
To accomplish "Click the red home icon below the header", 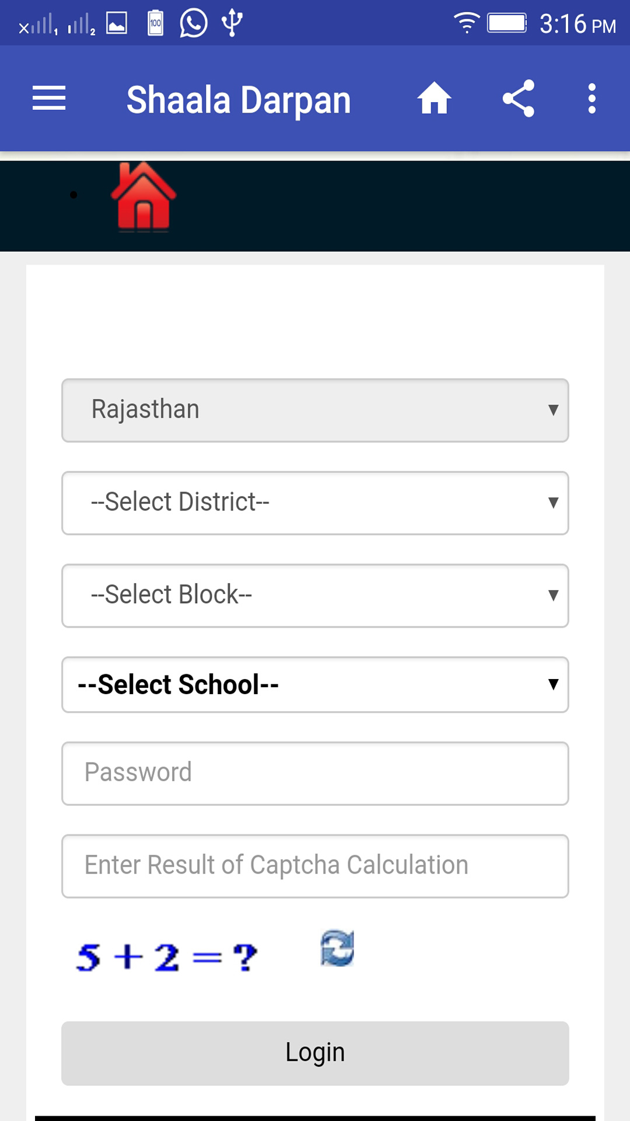I will pyautogui.click(x=142, y=199).
